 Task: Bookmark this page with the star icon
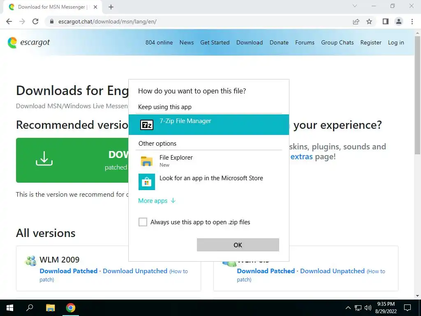[x=369, y=21]
